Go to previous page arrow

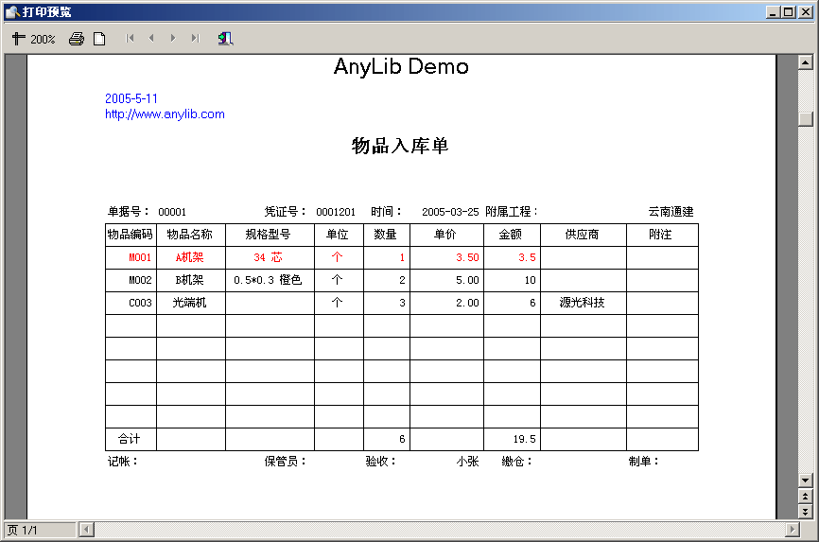(151, 38)
